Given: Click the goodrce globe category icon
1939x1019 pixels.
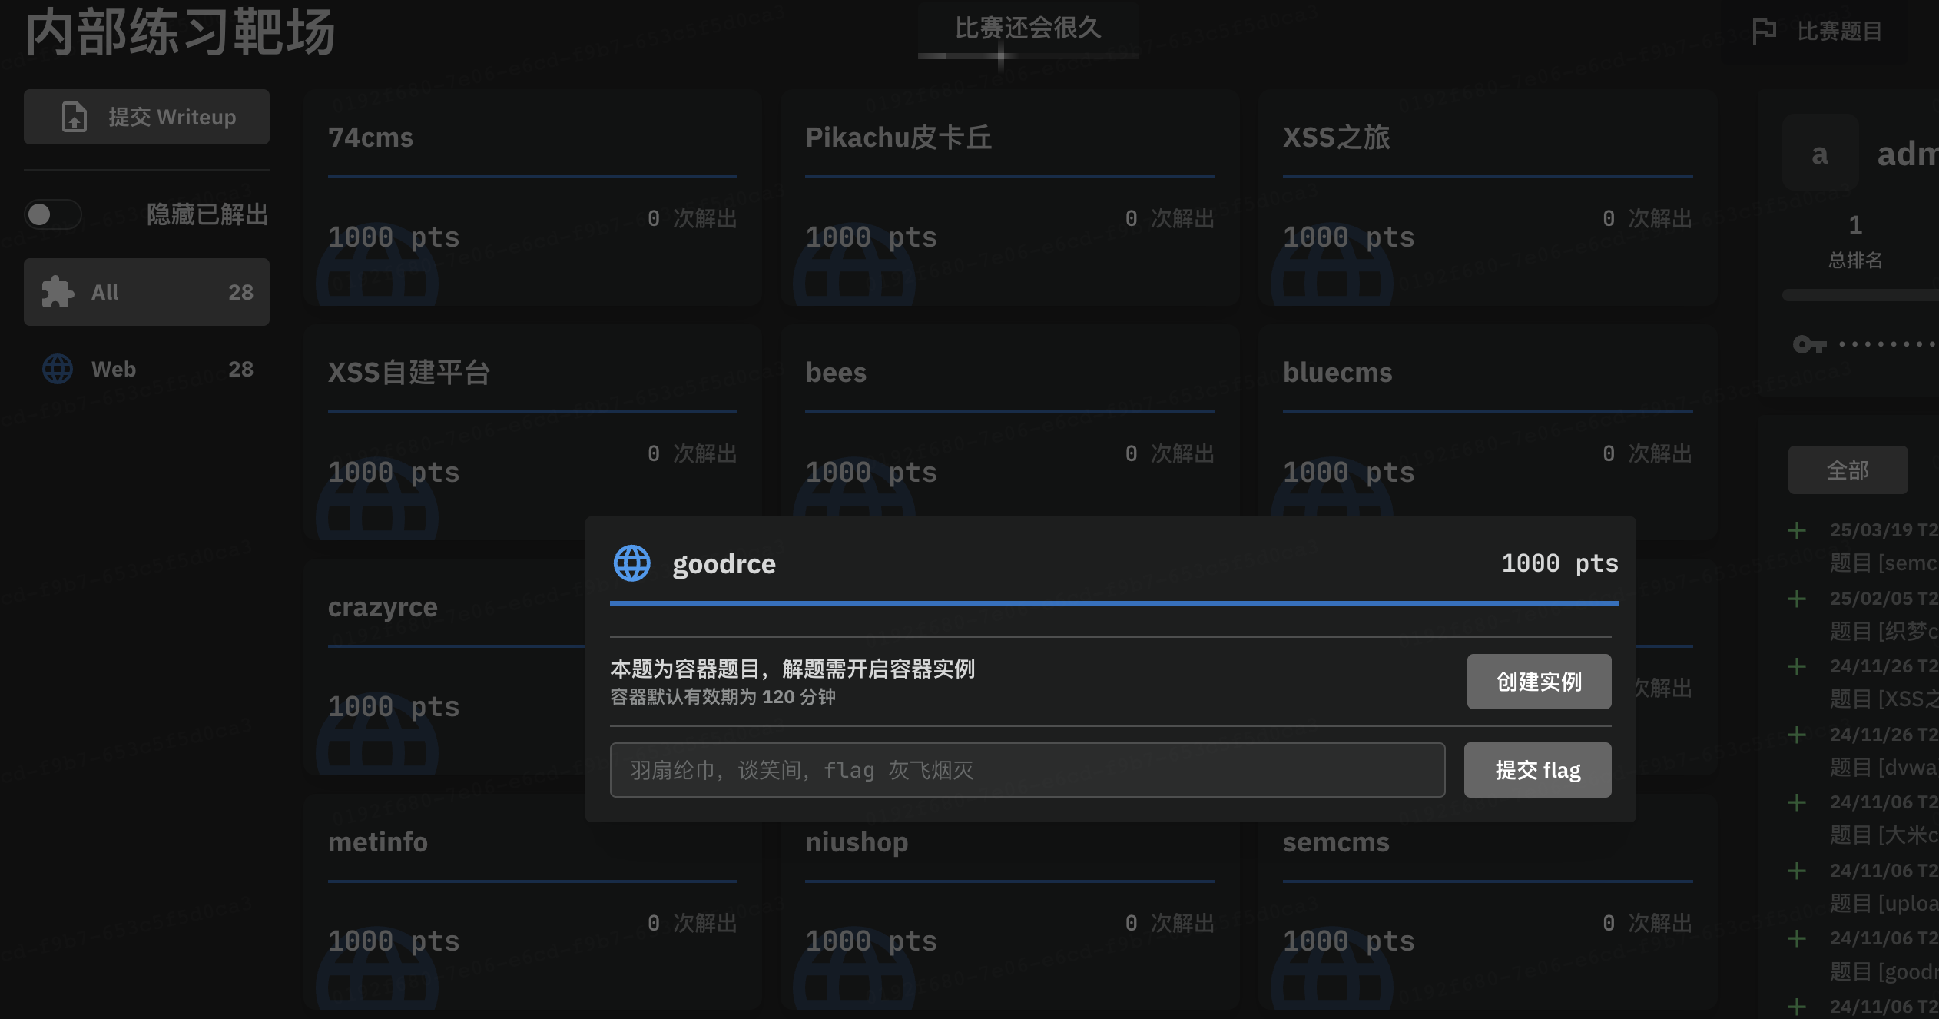Looking at the screenshot, I should pyautogui.click(x=631, y=563).
